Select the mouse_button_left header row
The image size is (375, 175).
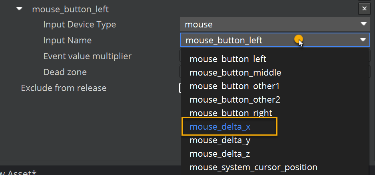[70, 9]
